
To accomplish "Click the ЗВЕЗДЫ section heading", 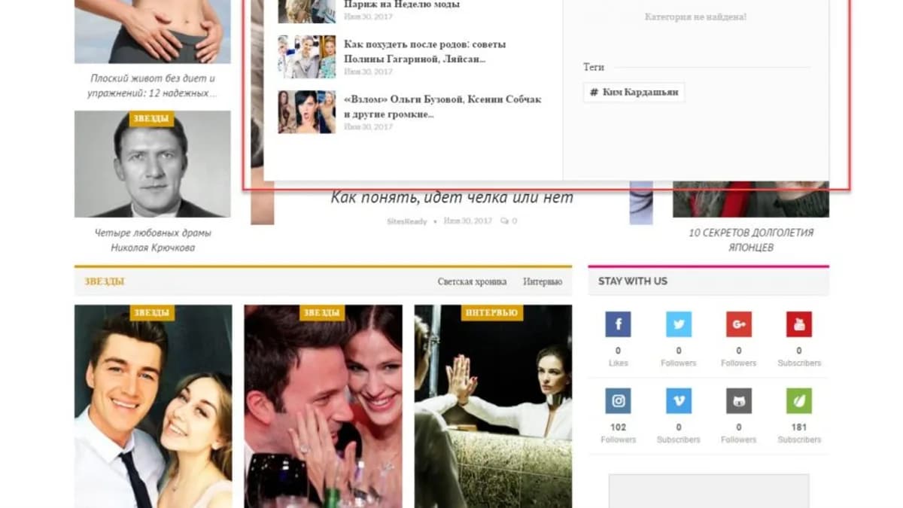I will coord(105,281).
